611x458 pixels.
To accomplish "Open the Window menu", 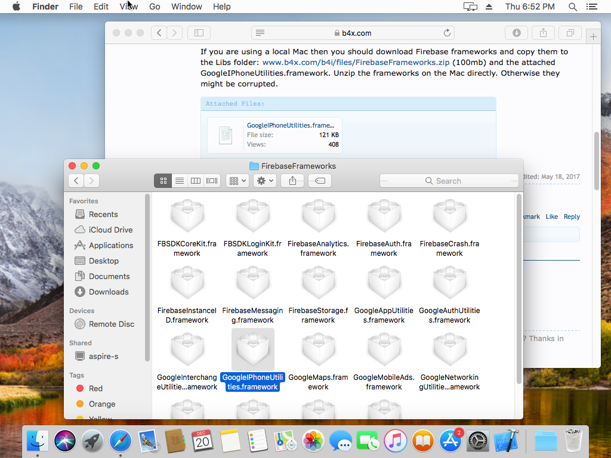I will [x=187, y=7].
